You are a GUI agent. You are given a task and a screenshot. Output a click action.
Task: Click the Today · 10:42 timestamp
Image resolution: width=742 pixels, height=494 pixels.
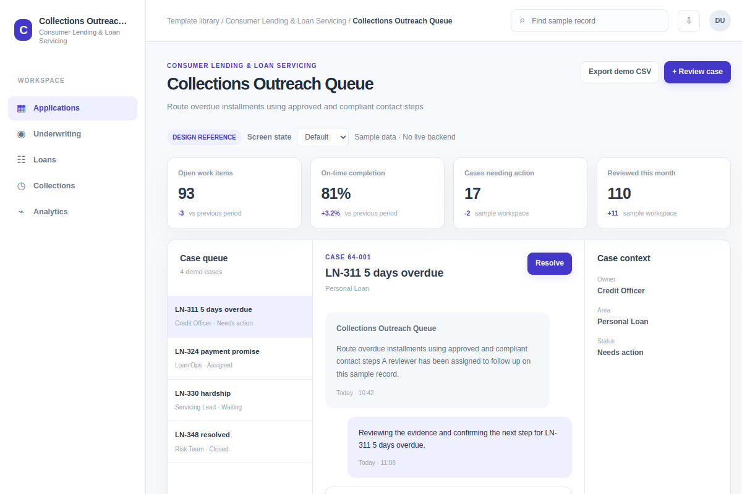pyautogui.click(x=355, y=393)
